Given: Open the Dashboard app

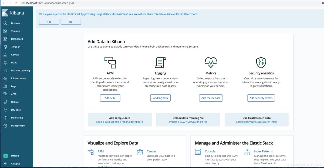Looking at the screenshot, I should pyautogui.click(x=17, y=39).
